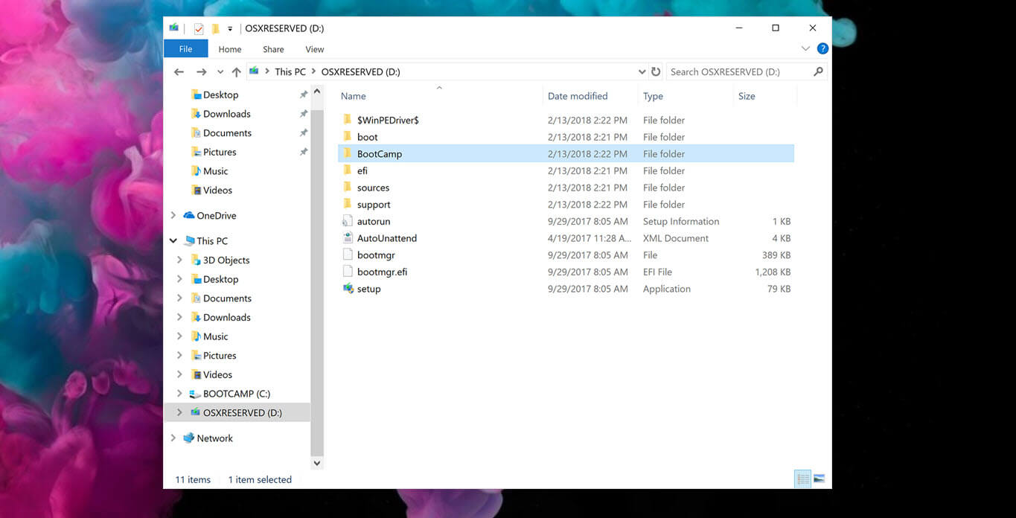The width and height of the screenshot is (1016, 518).
Task: Switch to the View ribbon tab
Action: tap(315, 49)
